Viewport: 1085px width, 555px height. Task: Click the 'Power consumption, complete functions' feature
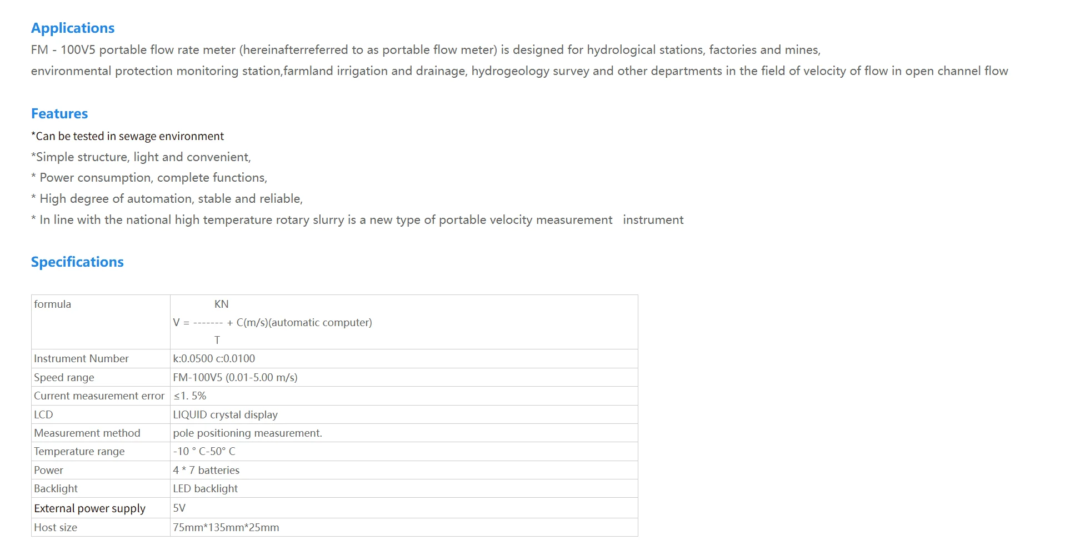pos(149,178)
